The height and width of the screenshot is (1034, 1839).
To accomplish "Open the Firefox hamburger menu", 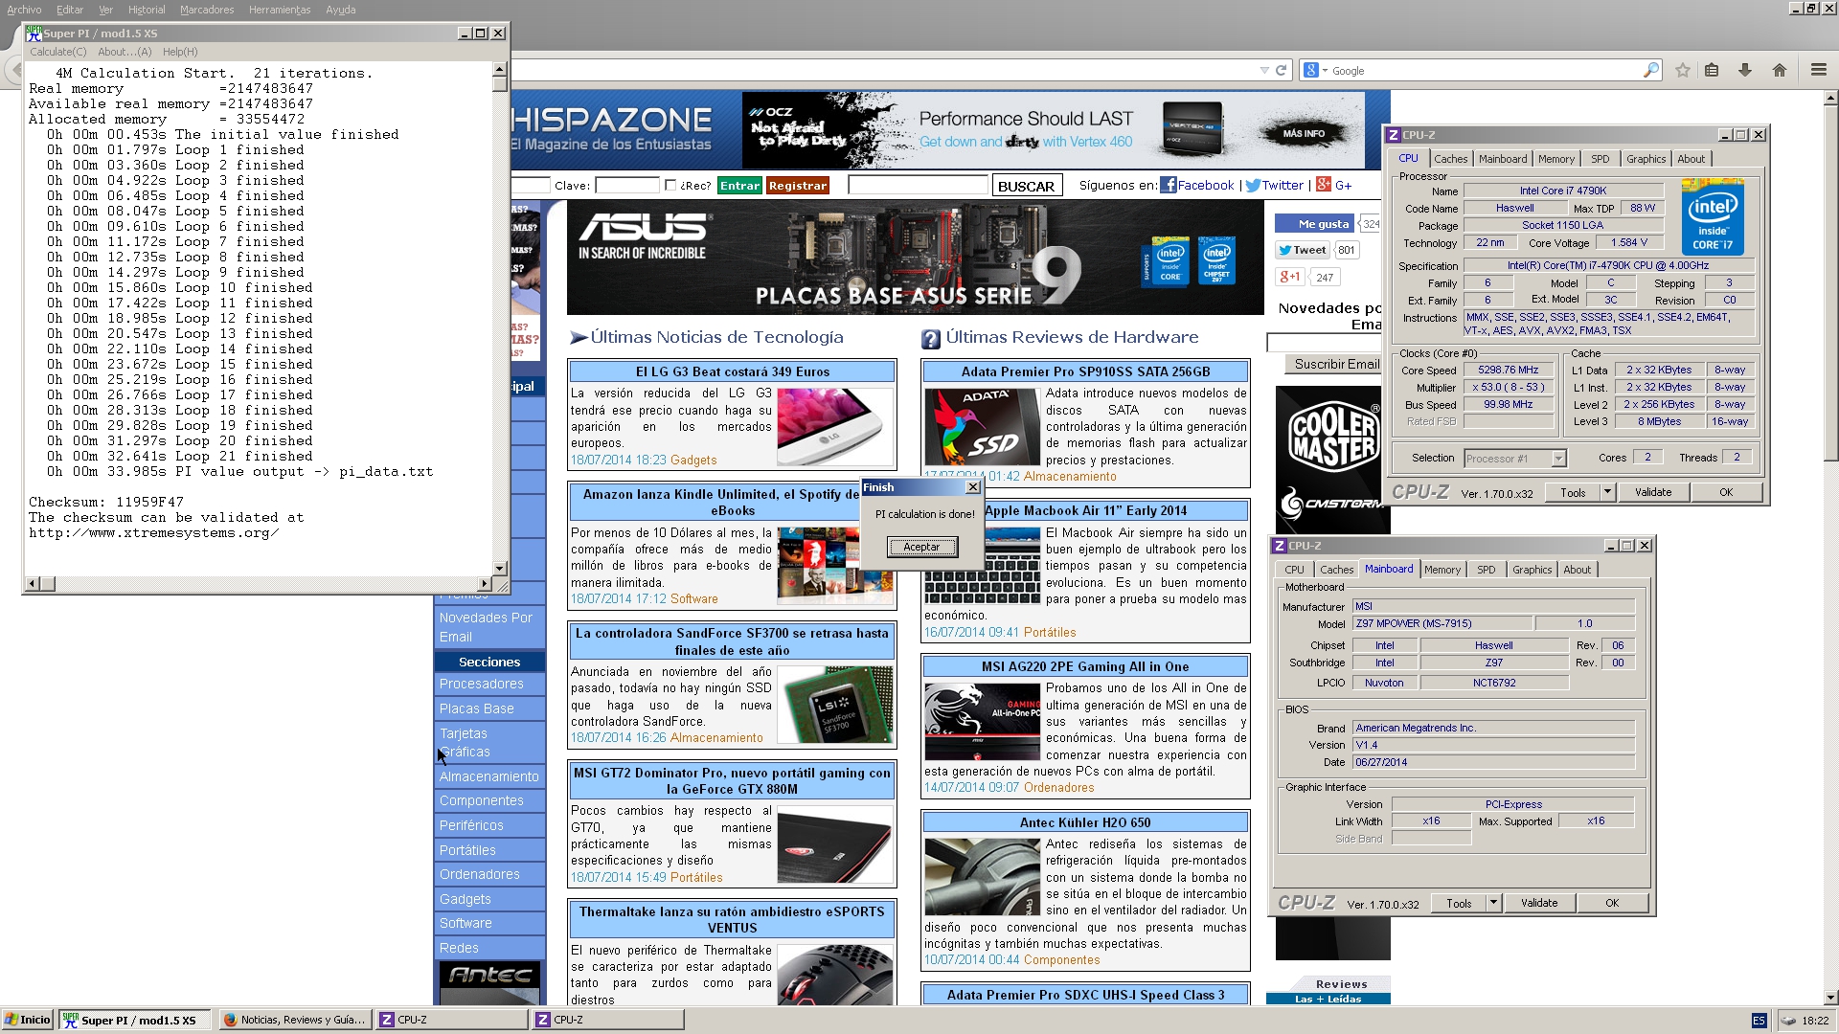I will click(1818, 70).
